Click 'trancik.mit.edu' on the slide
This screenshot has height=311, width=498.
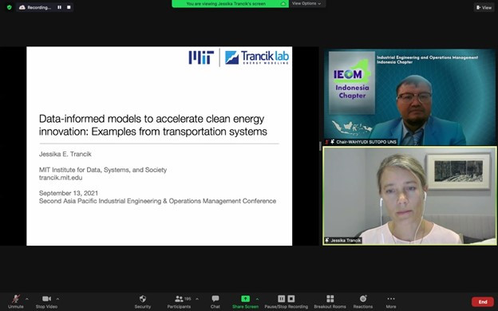61,177
